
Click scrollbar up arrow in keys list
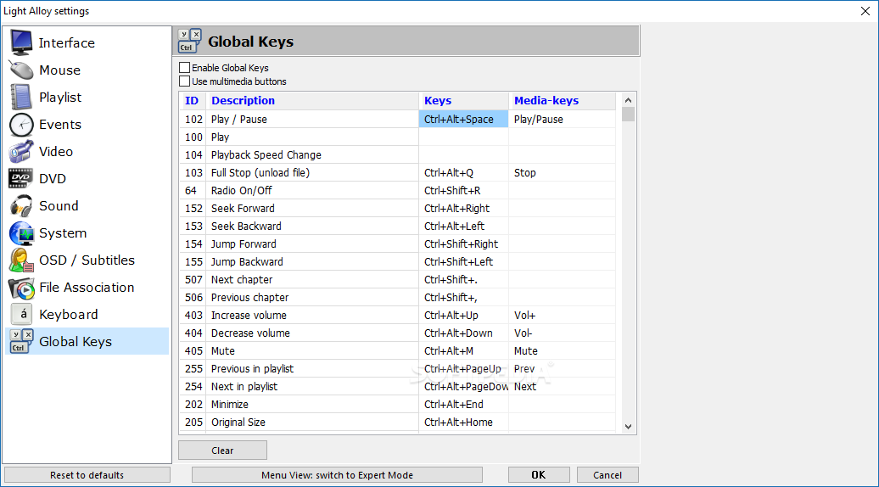[x=628, y=100]
